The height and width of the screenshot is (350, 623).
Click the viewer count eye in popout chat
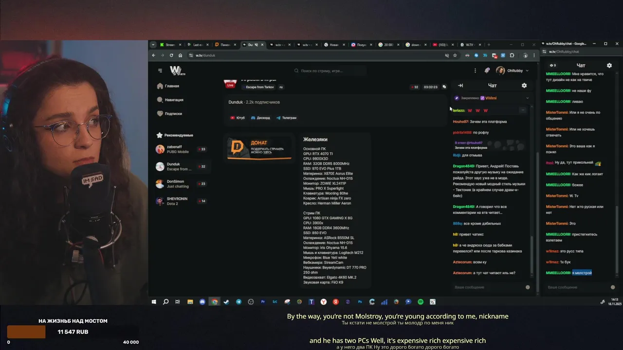(x=552, y=65)
